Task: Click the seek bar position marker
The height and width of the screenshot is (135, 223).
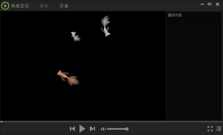Action: [x=1, y=122]
